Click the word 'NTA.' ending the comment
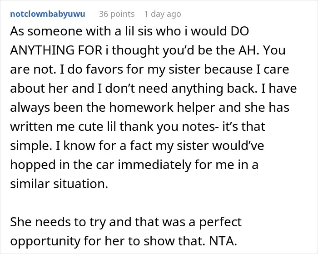The width and height of the screenshot is (318, 254). [223, 241]
